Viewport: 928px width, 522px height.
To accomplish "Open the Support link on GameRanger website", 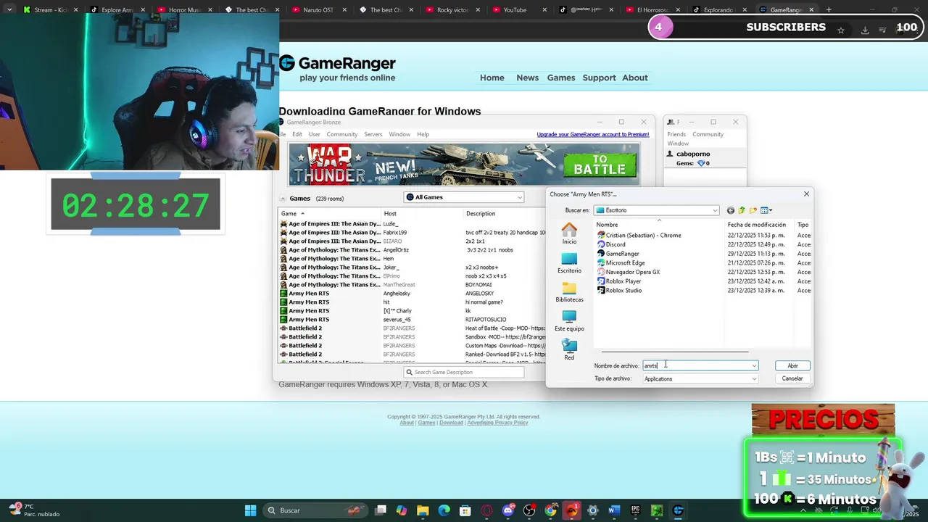I will point(599,78).
